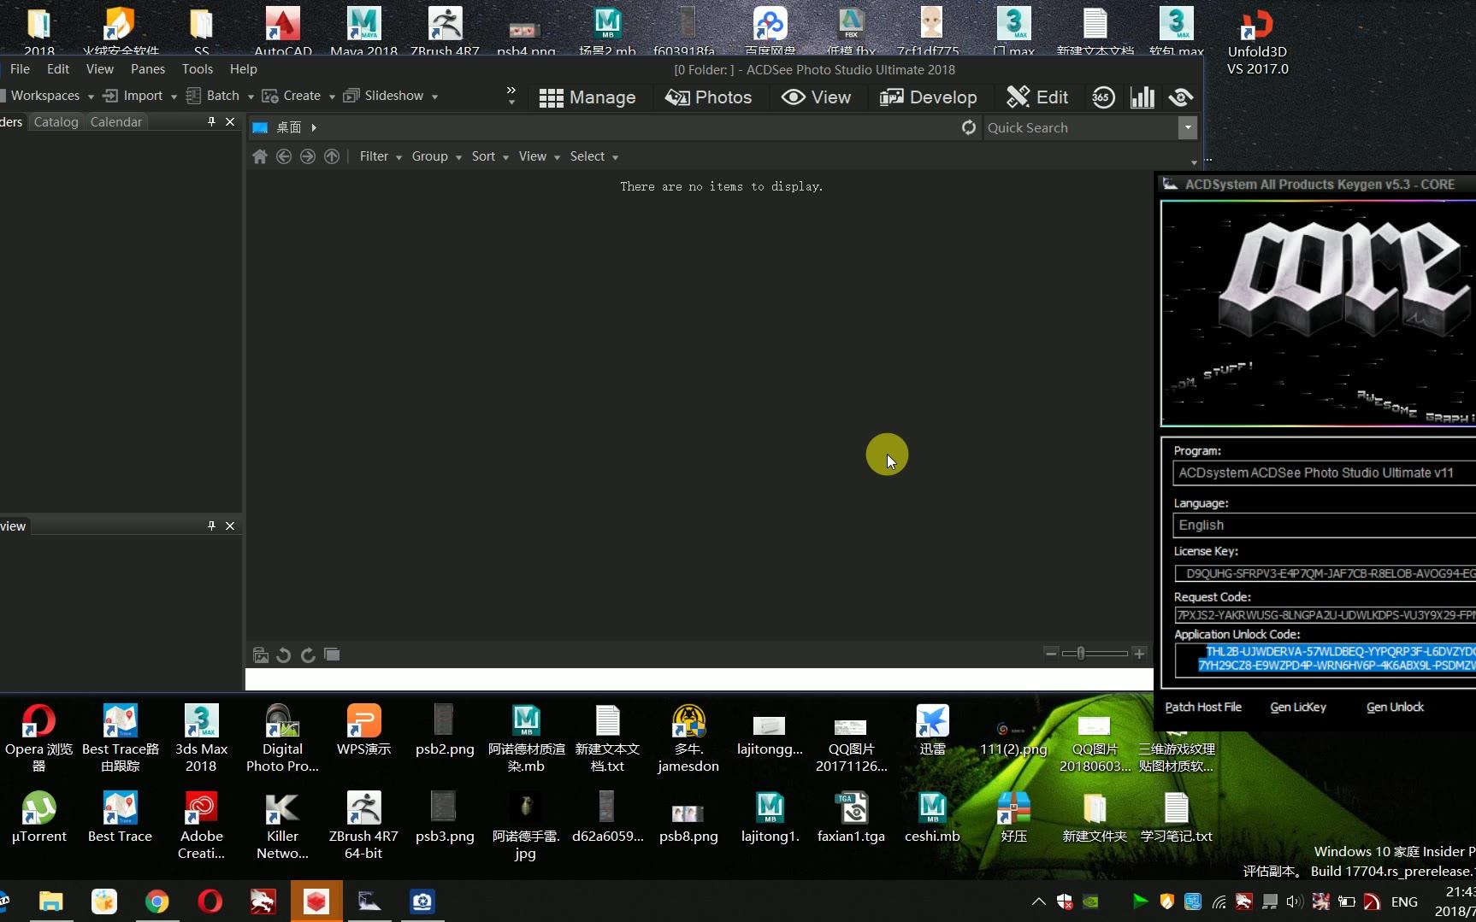1476x922 pixels.
Task: Click the License Key field in keygen
Action: coord(1325,573)
